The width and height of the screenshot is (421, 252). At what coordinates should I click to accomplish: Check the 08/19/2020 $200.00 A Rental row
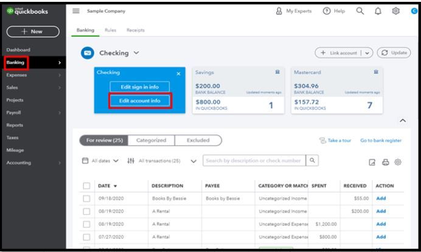pos(86,211)
